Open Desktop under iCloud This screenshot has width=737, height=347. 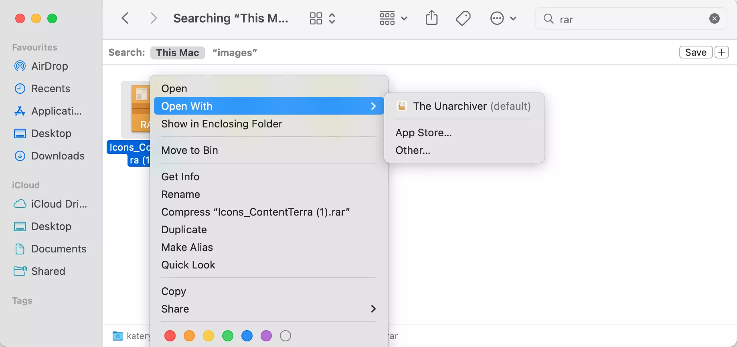pos(43,226)
